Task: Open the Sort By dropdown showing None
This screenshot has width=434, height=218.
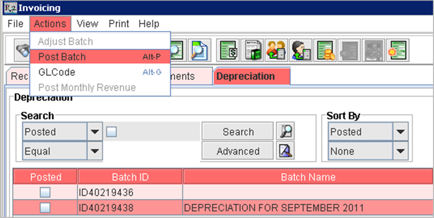Action: click(x=400, y=151)
